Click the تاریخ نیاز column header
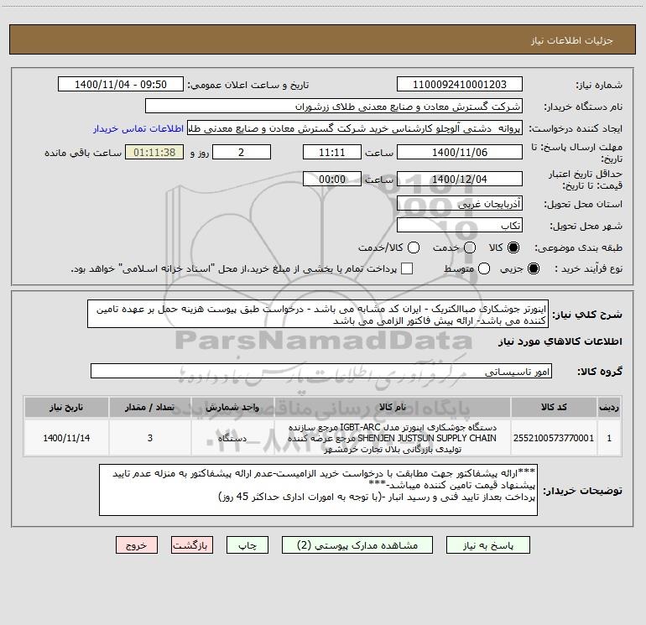 66,407
